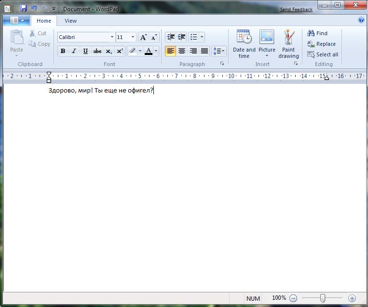Click inside the document text line
This screenshot has width=368, height=307.
[101, 91]
